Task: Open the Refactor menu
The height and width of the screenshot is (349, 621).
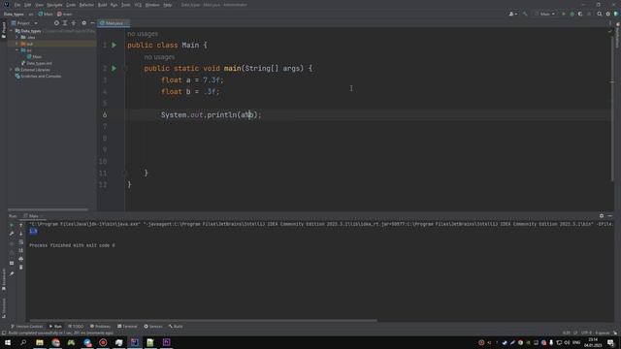Action: (x=86, y=5)
